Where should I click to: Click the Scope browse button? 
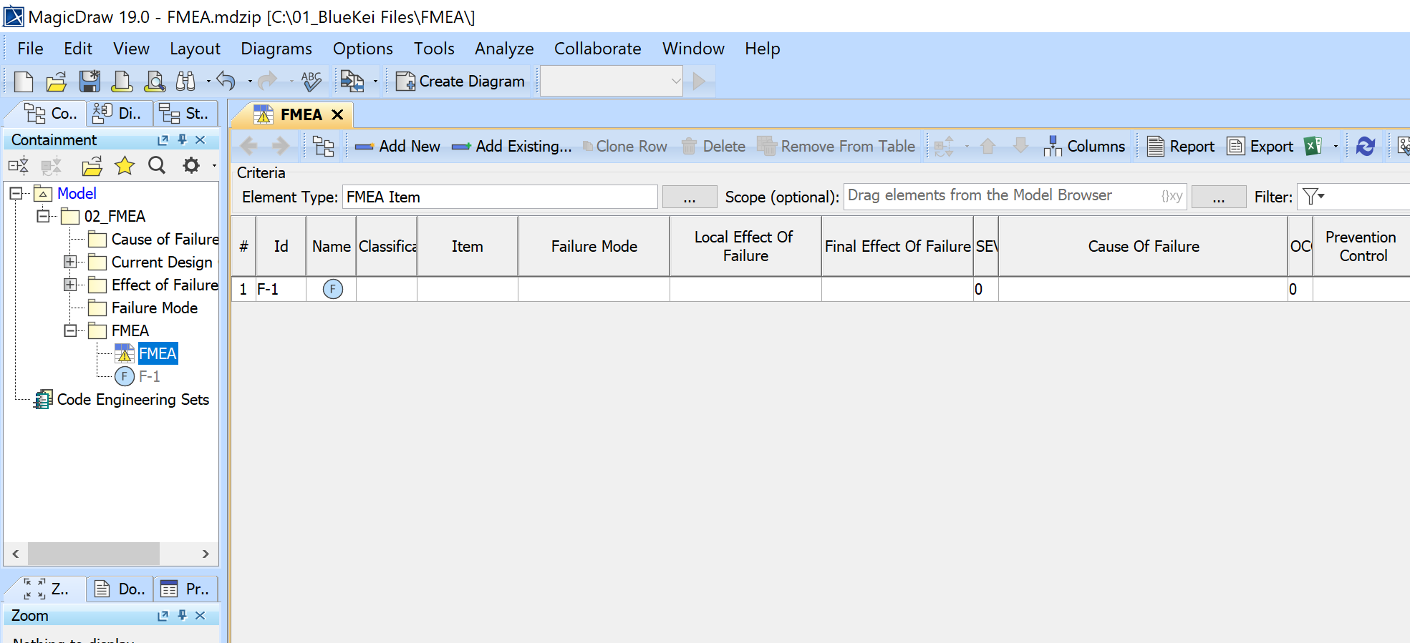(1219, 197)
